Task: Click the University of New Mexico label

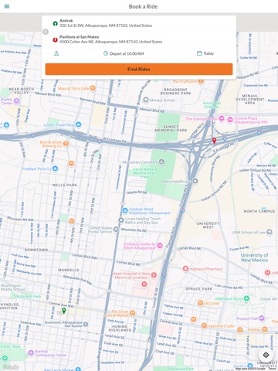Action: (254, 257)
